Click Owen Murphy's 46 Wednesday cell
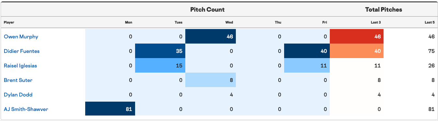The height and width of the screenshot is (121, 438). (211, 36)
